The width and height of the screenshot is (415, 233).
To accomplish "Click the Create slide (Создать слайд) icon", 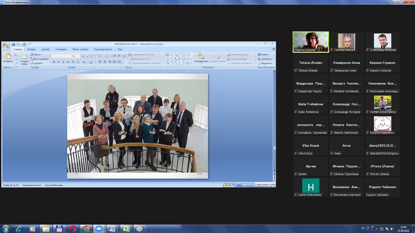I will click(25, 58).
